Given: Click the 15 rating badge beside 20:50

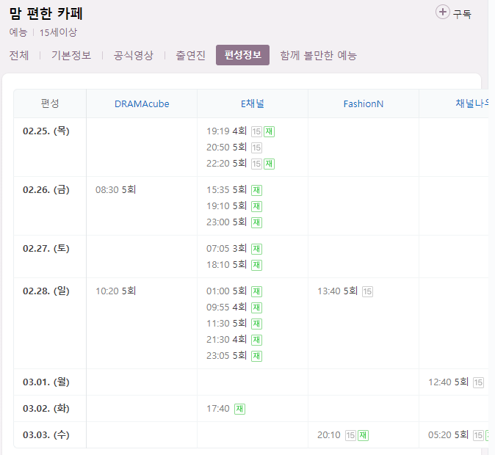Looking at the screenshot, I should point(256,148).
